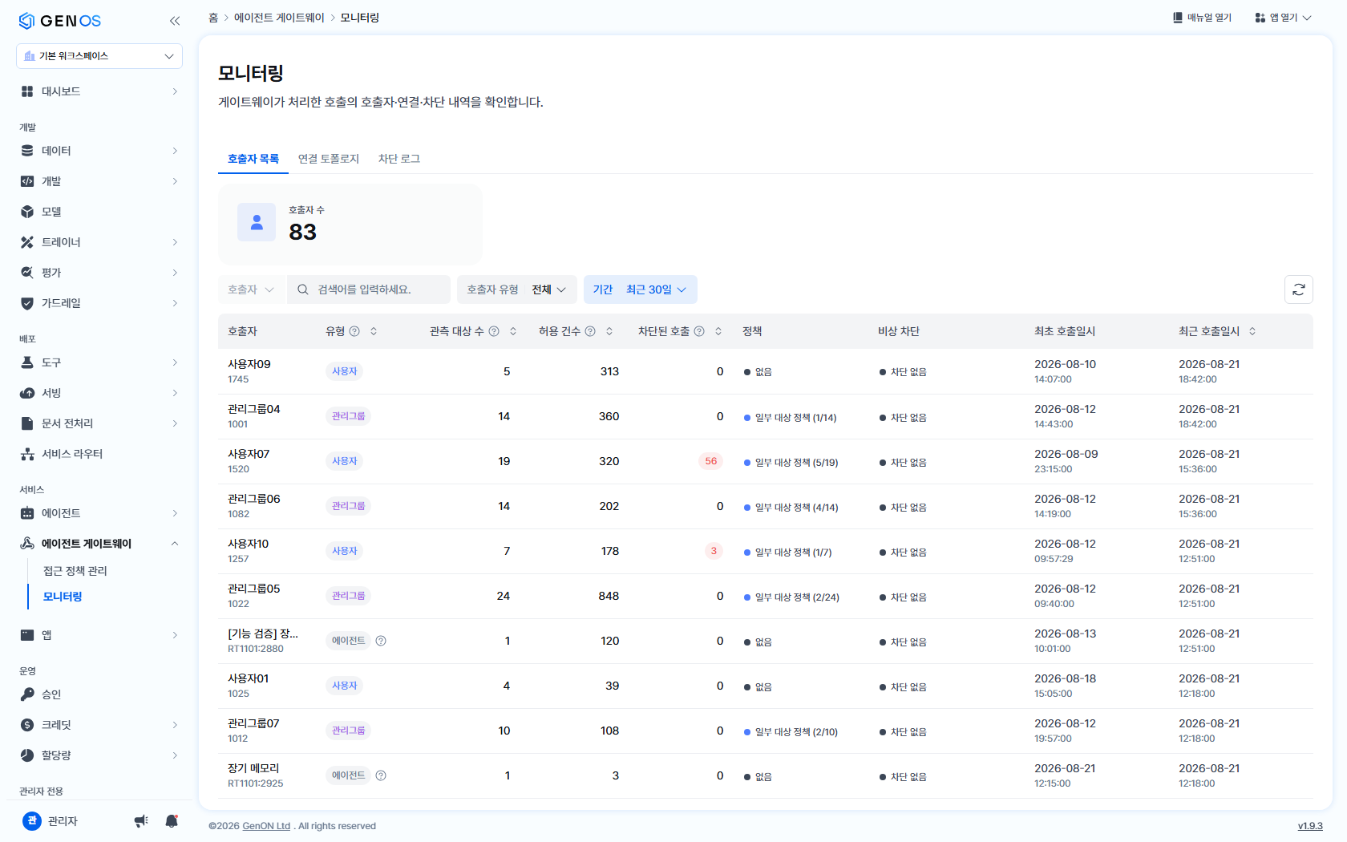Screen dimensions: 1347x842
Task: Open the 호출자 유형 전체 filter dropdown
Action: tap(517, 289)
